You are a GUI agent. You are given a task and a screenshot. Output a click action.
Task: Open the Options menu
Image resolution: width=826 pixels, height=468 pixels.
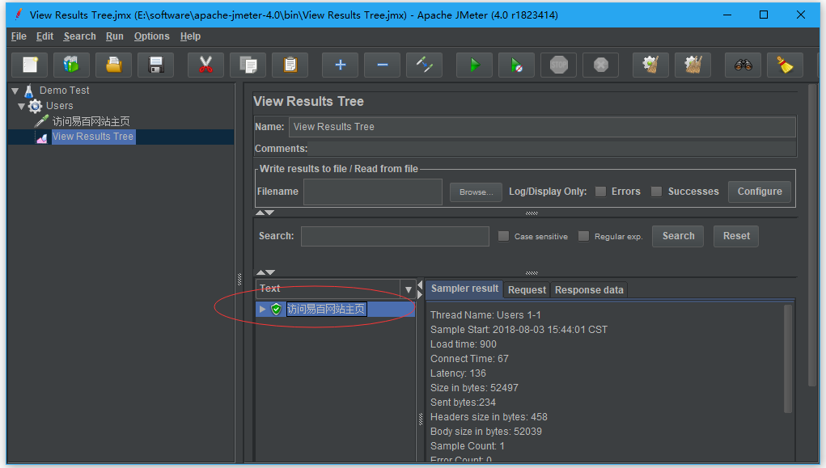pyautogui.click(x=151, y=36)
